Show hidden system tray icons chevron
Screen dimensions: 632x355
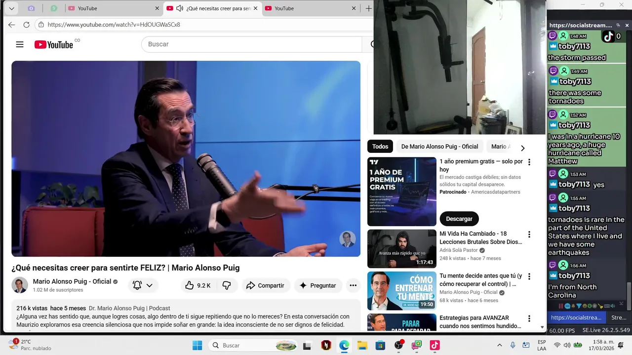pos(499,345)
